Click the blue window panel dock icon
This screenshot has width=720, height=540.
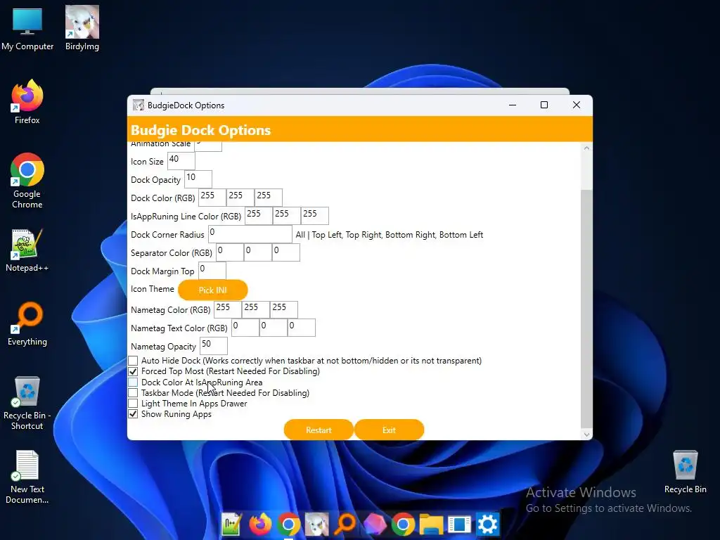pyautogui.click(x=460, y=524)
